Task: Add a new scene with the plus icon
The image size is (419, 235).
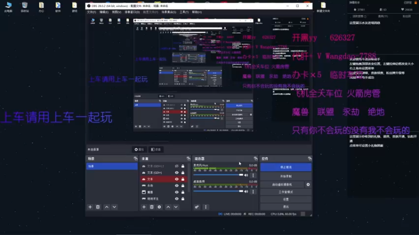Action: pyautogui.click(x=90, y=207)
